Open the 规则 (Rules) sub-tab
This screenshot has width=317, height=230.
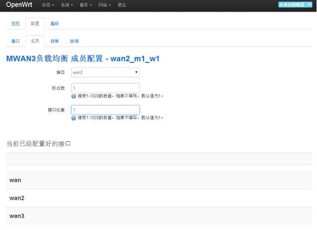click(74, 41)
